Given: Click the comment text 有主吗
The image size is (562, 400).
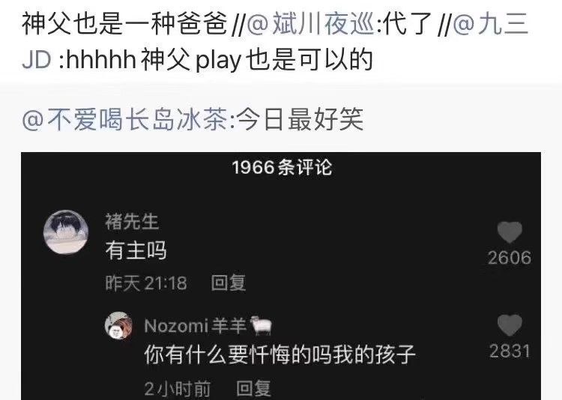Looking at the screenshot, I should pyautogui.click(x=136, y=250).
